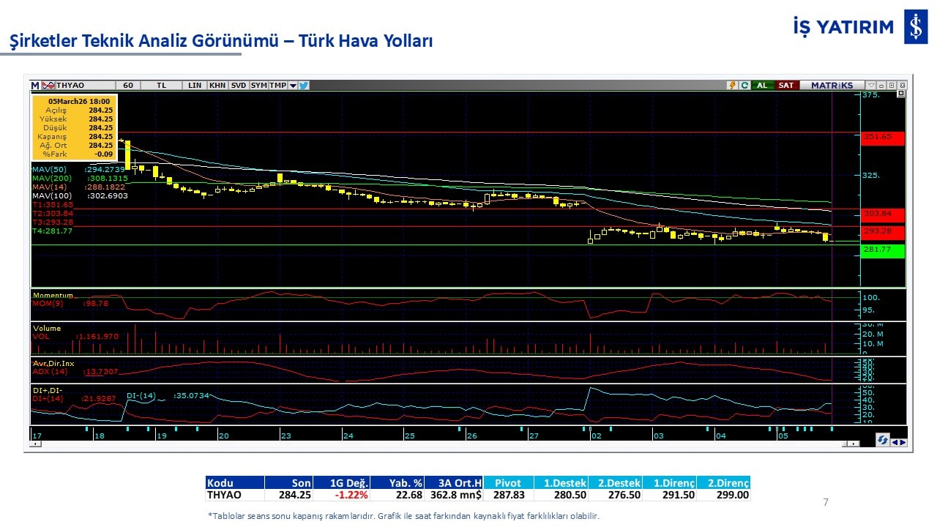Open the 60 minute period selector
This screenshot has height=527, width=937.
coord(128,86)
